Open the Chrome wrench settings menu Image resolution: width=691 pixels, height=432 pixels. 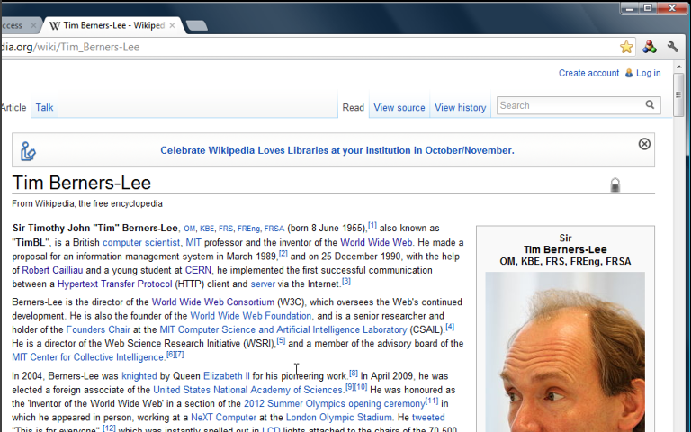click(x=672, y=47)
